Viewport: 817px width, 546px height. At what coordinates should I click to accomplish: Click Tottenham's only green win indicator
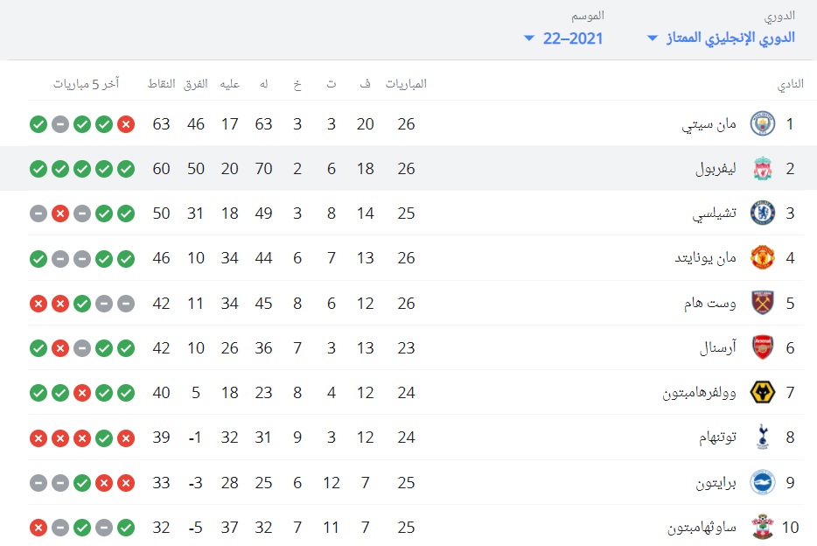point(104,438)
